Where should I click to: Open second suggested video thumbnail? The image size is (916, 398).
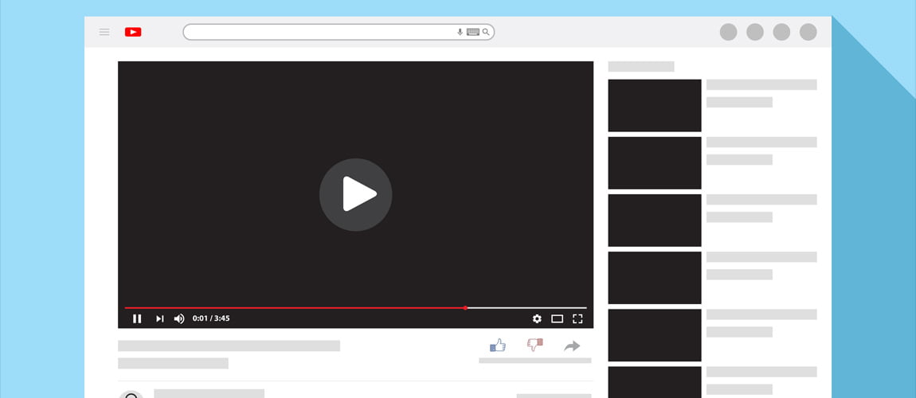[654, 163]
